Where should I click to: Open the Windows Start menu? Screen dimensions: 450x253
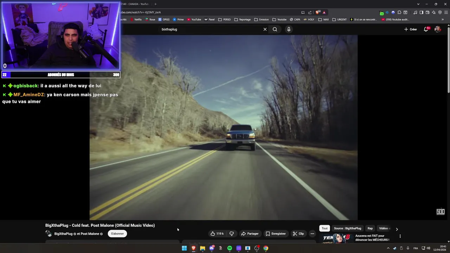tap(184, 248)
